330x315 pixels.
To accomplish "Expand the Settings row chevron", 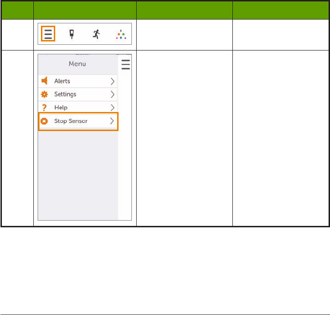I will [112, 94].
